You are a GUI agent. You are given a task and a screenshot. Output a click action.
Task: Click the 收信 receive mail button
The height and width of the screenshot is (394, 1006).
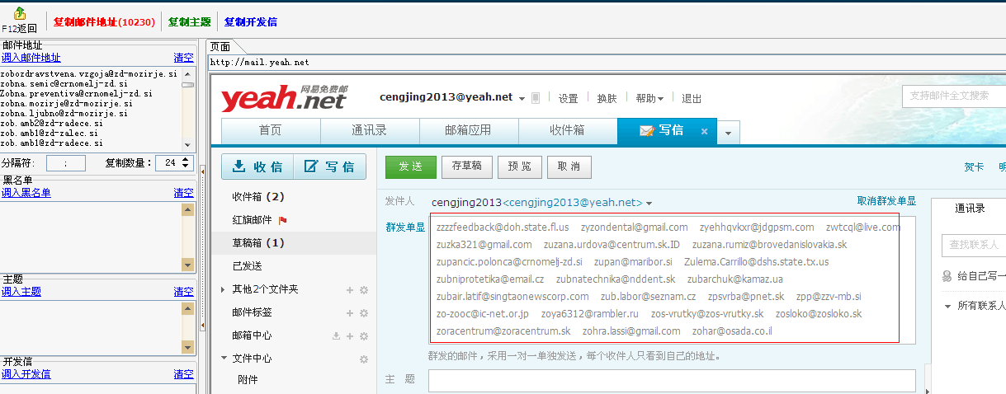257,167
